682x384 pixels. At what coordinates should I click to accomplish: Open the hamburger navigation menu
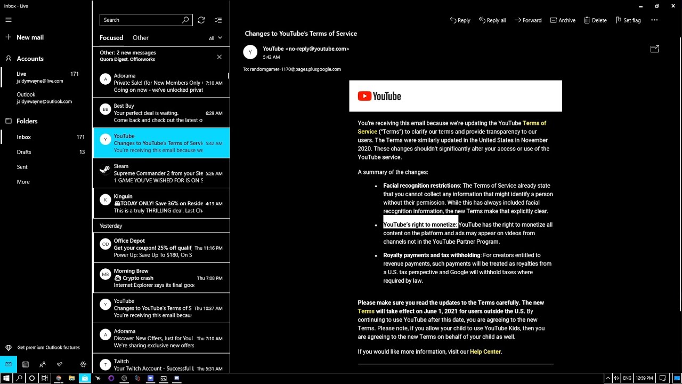(x=8, y=20)
